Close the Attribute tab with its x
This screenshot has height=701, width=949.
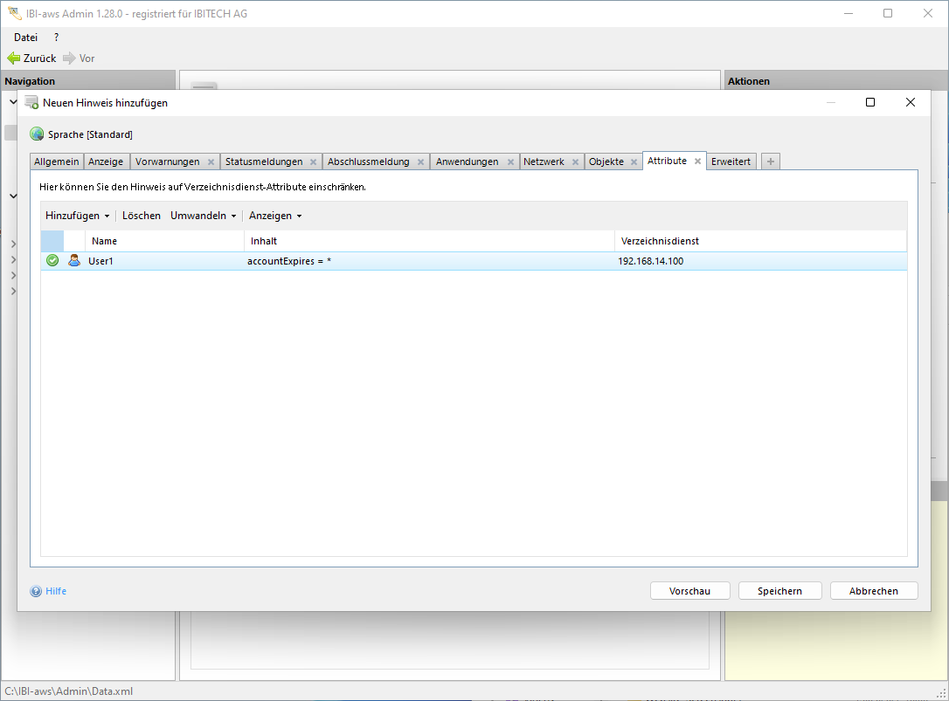(x=697, y=162)
